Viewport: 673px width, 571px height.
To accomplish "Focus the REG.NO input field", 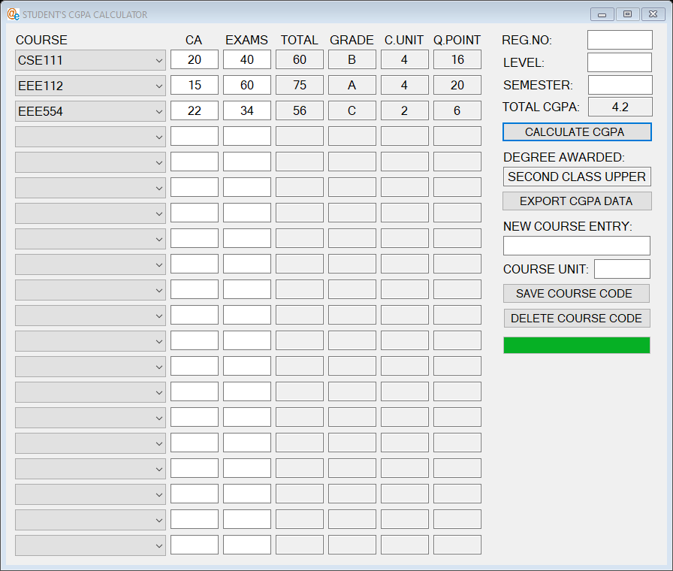I will pos(620,40).
